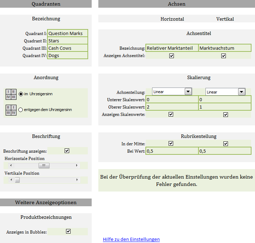Image resolution: width=255 pixels, height=243 pixels.
Task: Toggle horizontal 'Anzeigen Achsentitel' checkbox
Action: click(x=171, y=56)
